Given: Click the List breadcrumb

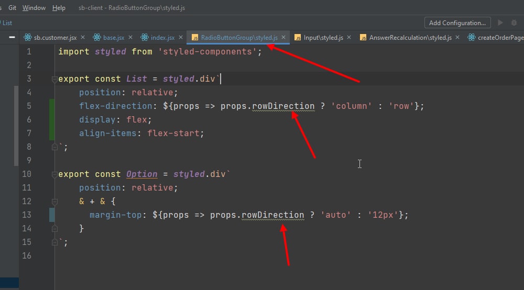Looking at the screenshot, I should [x=7, y=23].
